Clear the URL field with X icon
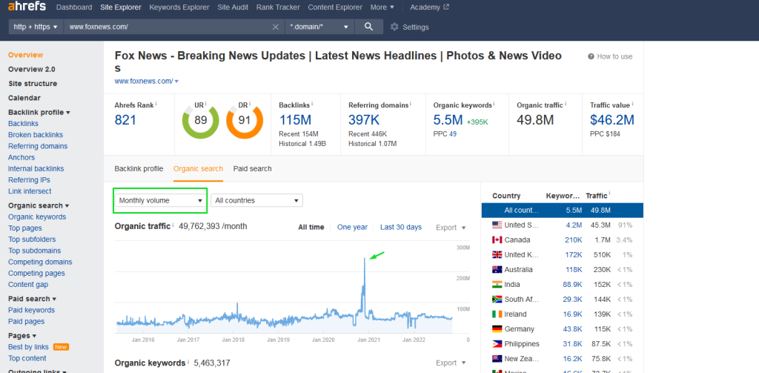Screen dimensions: 759x373 276,27
